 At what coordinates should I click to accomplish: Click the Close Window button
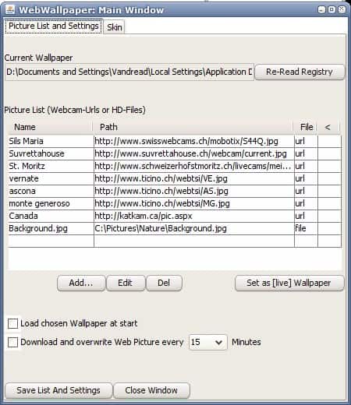[x=151, y=390]
